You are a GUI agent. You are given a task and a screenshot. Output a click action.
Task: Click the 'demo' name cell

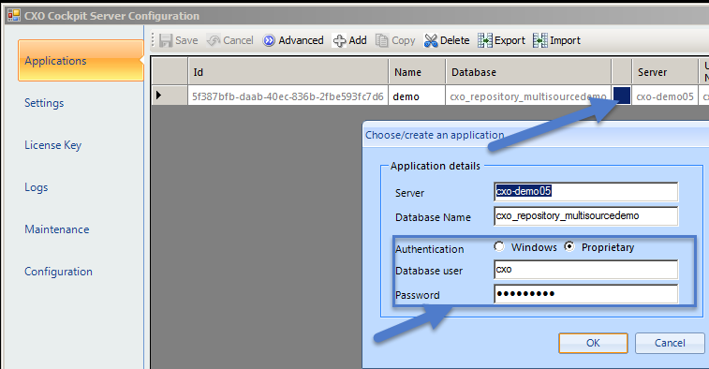tap(417, 96)
